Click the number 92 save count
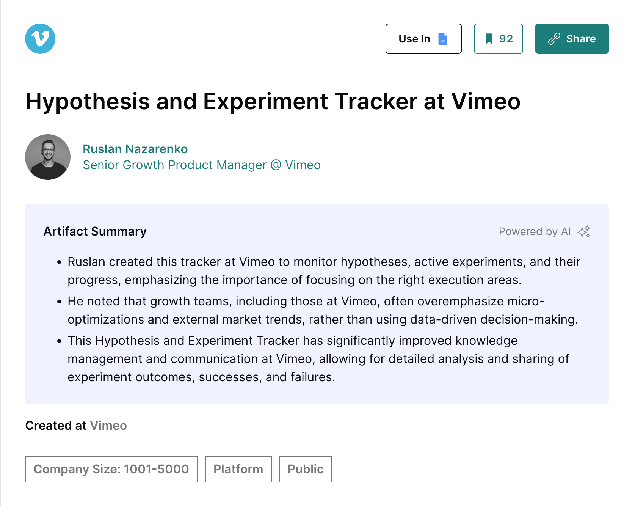Viewport: 624px width, 506px height. tap(506, 39)
